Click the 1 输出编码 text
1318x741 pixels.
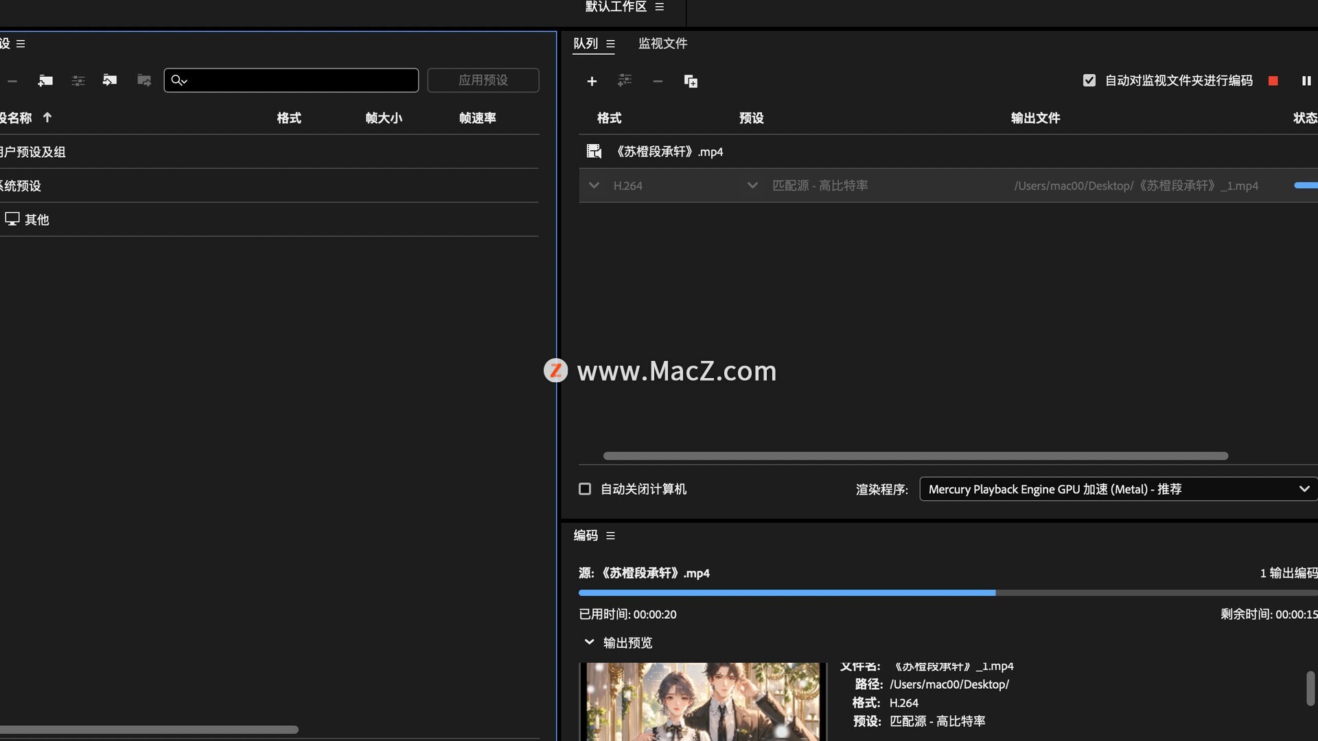point(1288,573)
